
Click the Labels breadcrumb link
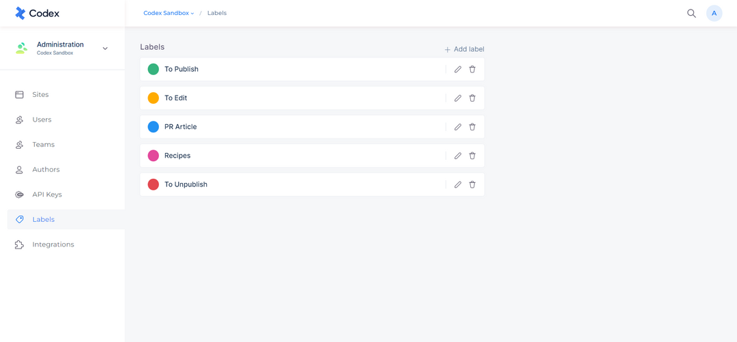217,13
